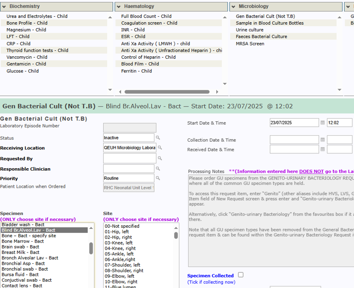The image size is (354, 288).
Task: Select Breast Milk - Bact specimen
Action: tap(22, 252)
